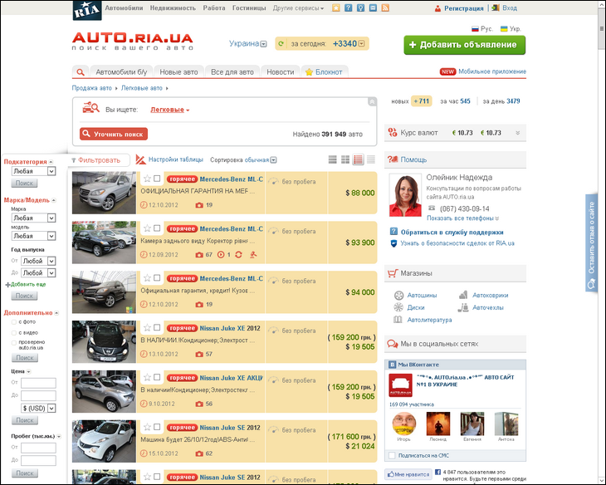Image resolution: width=606 pixels, height=485 pixels.
Task: Click 'Добавить объявление' green button
Action: [465, 45]
